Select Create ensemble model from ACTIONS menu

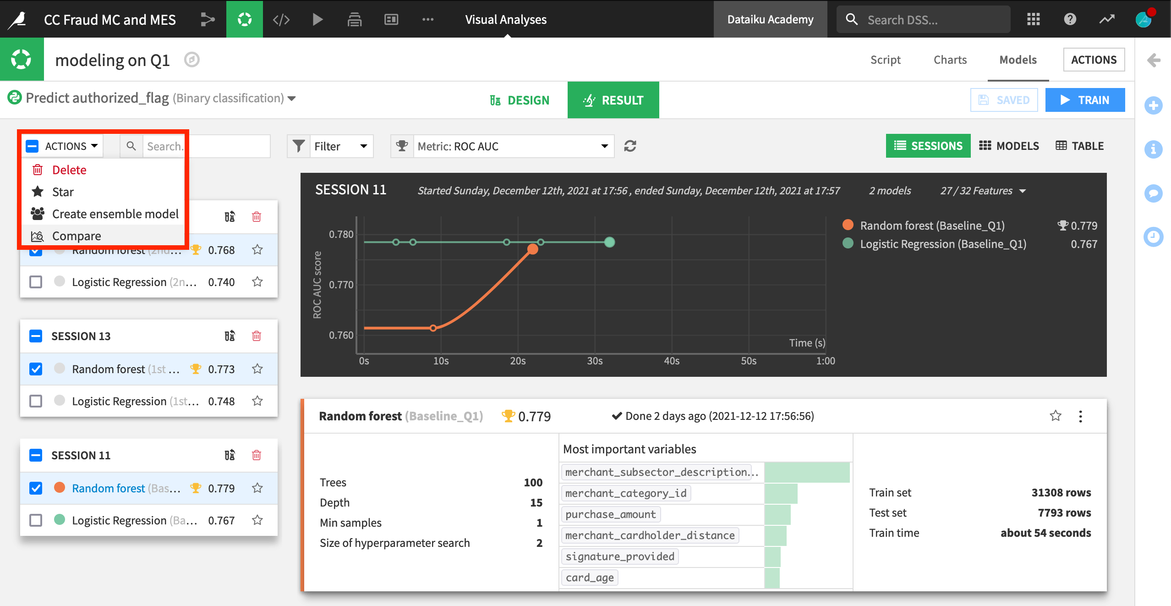coord(115,213)
